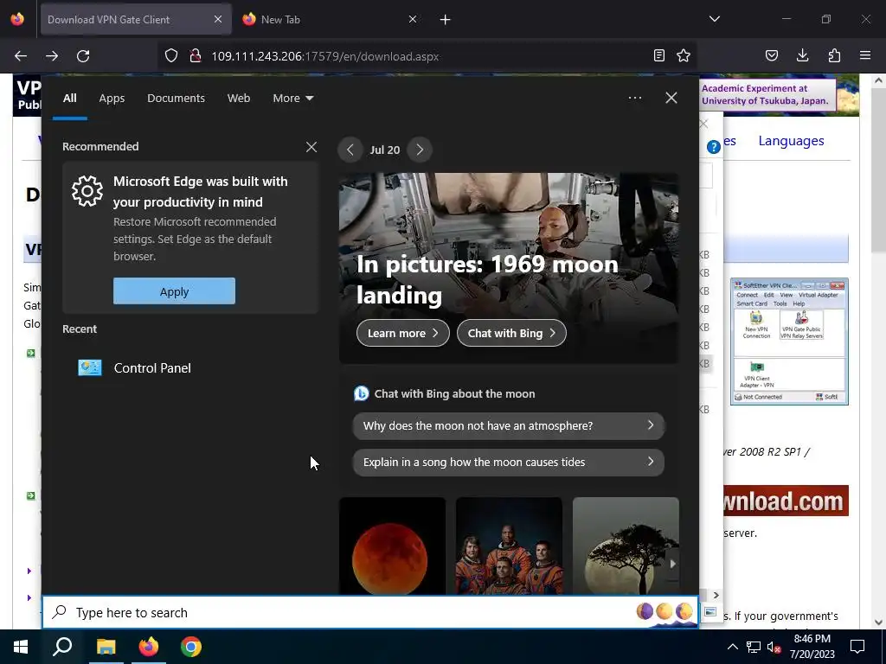Click taskbar search magnifier
This screenshot has height=664, width=886.
(x=62, y=647)
